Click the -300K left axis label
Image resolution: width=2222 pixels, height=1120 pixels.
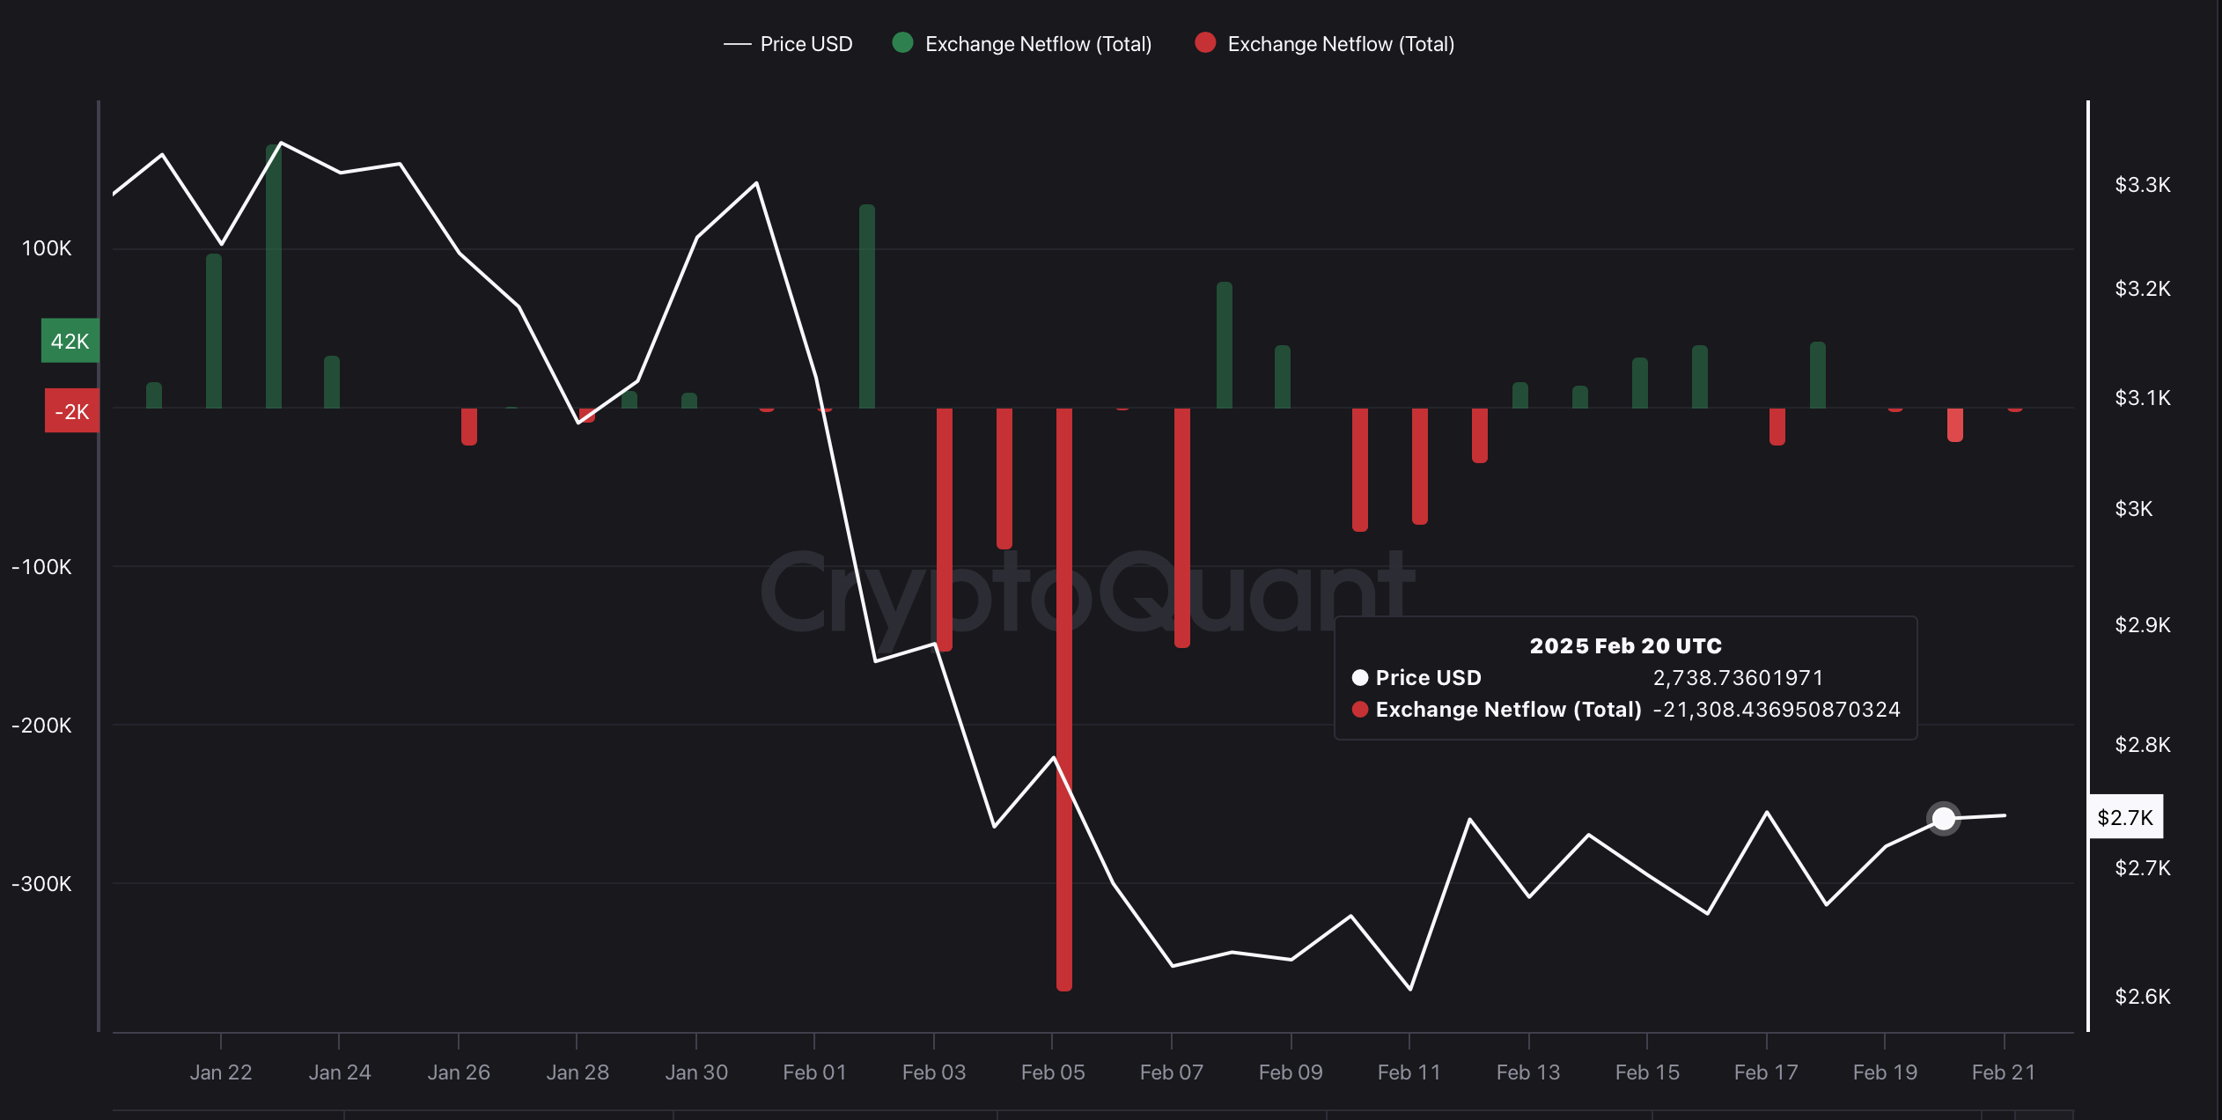[x=41, y=883]
